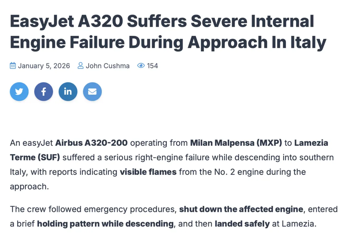The image size is (349, 239).
Task: Open John Cushma author link
Action: point(107,66)
